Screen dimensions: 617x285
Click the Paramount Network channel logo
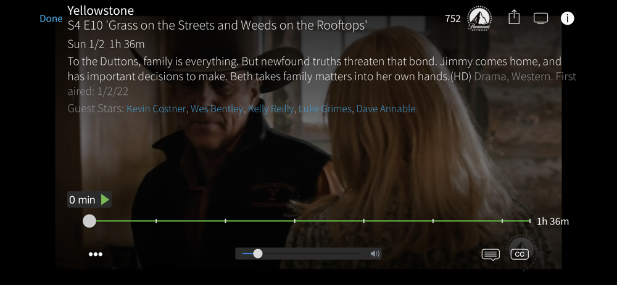point(479,19)
